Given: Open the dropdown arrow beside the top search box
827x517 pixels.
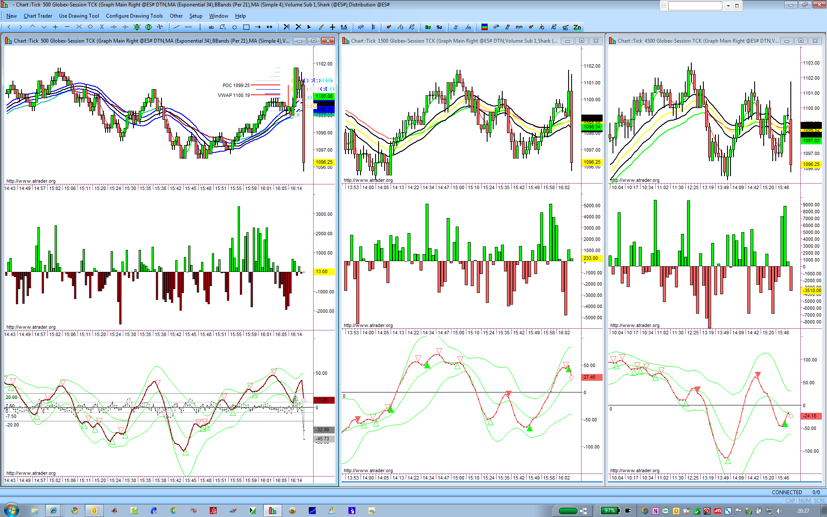Looking at the screenshot, I should coord(728,6).
